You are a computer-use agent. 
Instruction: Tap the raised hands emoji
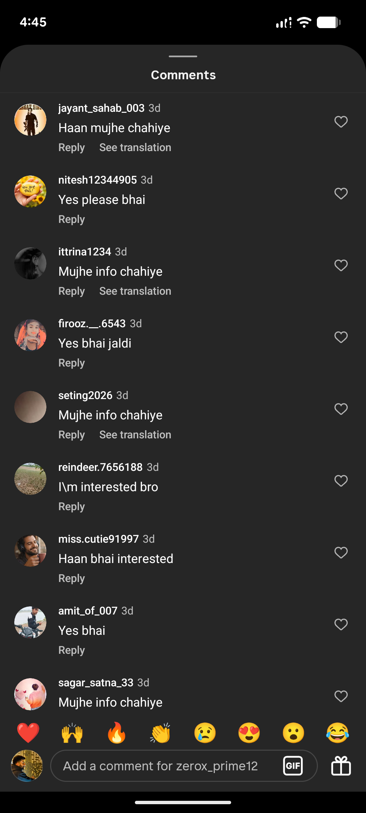coord(72,733)
